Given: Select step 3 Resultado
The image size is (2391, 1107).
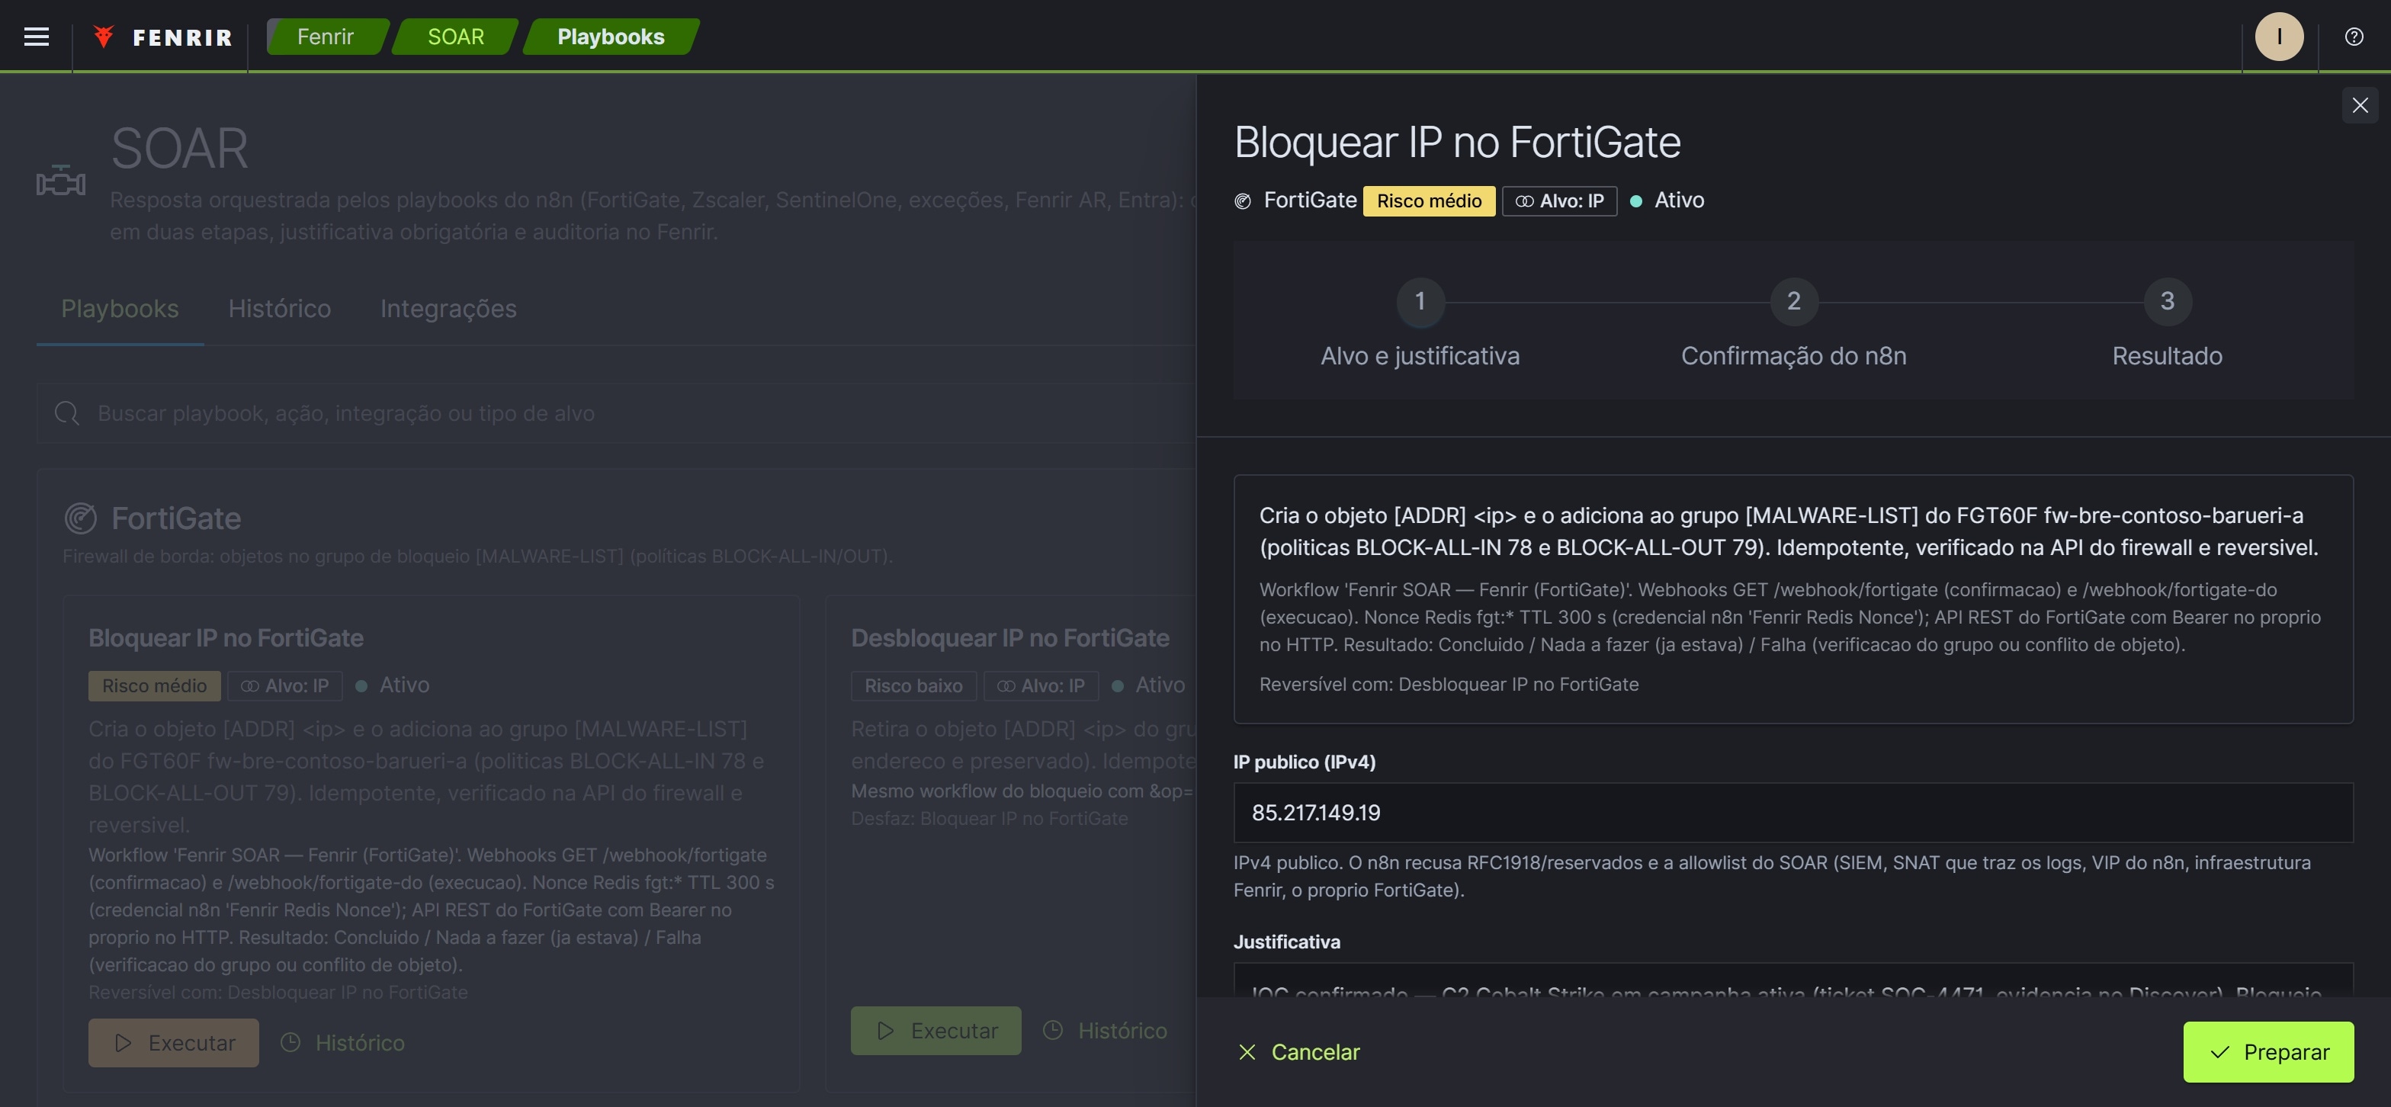Looking at the screenshot, I should tap(2166, 323).
